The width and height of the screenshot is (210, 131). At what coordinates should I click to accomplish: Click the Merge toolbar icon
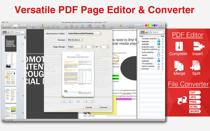coord(49,25)
